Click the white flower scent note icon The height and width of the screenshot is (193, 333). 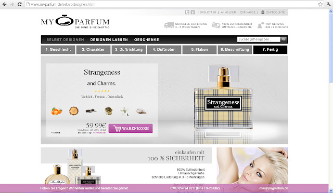click(125, 111)
